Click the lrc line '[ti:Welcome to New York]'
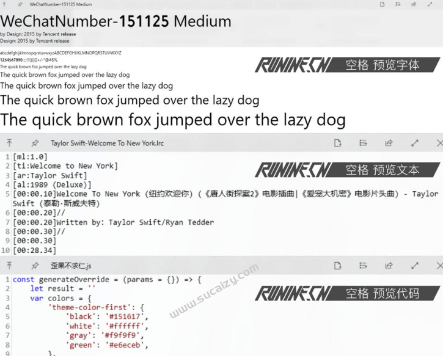The width and height of the screenshot is (443, 356). [x=65, y=166]
